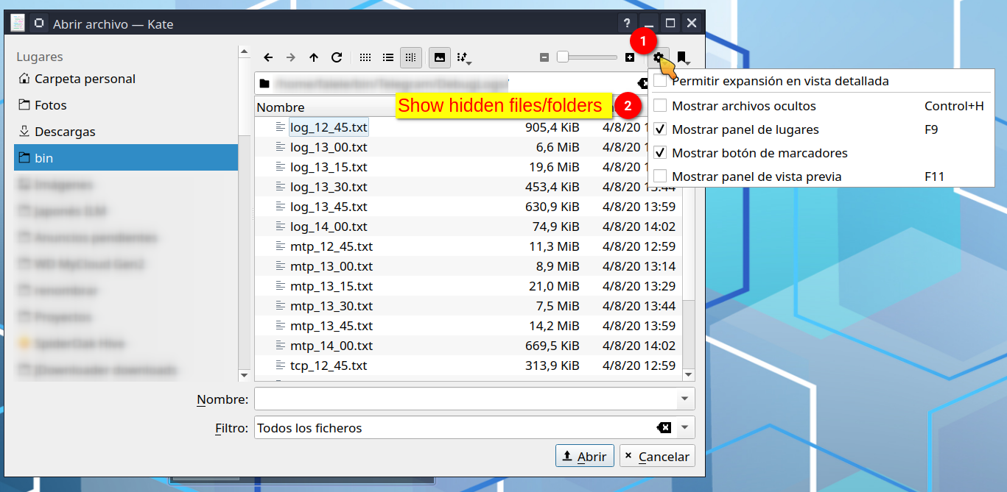Image resolution: width=1007 pixels, height=492 pixels.
Task: Open the Nombre field dropdown
Action: (x=684, y=399)
